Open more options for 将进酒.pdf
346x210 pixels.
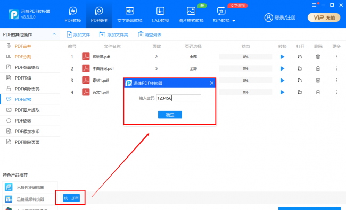pos(336,57)
